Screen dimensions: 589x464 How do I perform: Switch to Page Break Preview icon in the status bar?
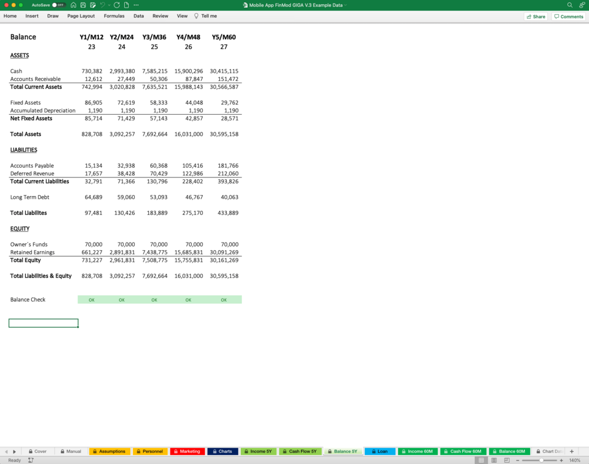[507, 460]
